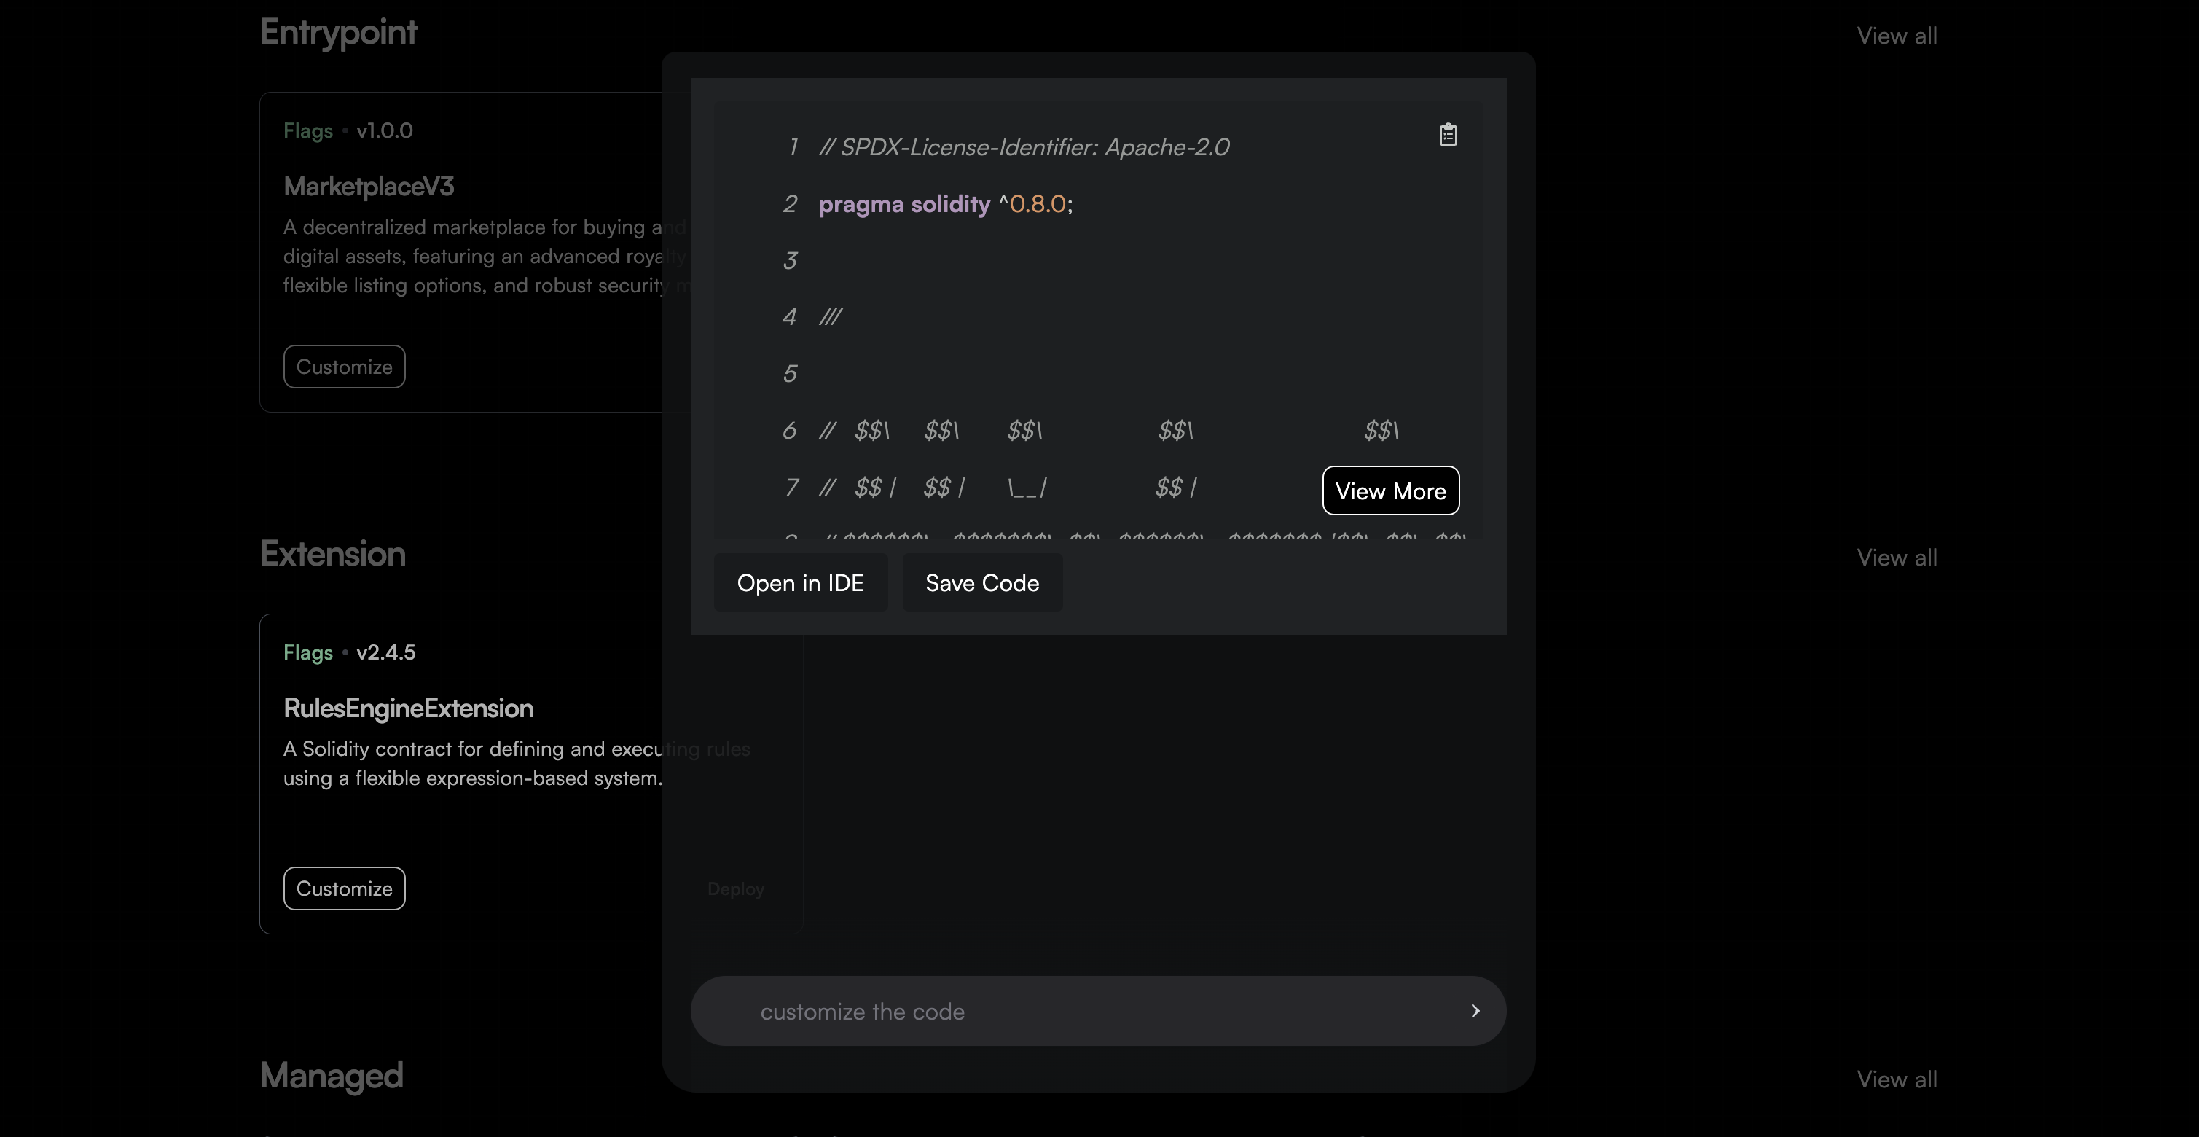Copy code with the clipboard icon

point(1448,135)
